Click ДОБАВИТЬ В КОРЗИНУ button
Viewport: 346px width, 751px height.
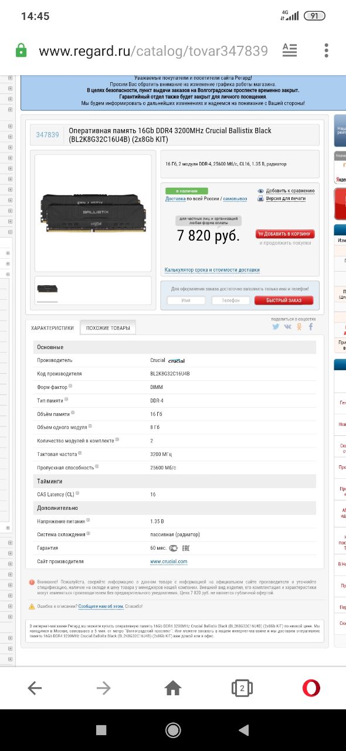coord(285,234)
